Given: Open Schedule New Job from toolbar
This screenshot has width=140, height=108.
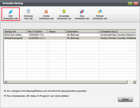Looking at the screenshot, I should [x=28, y=14].
